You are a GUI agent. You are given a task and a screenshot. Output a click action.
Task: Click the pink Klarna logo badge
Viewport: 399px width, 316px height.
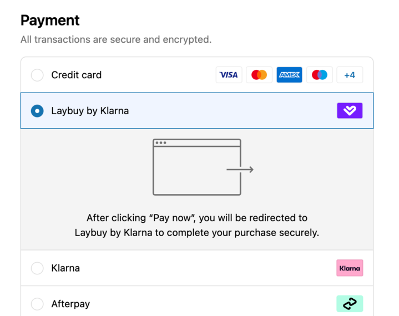point(350,268)
